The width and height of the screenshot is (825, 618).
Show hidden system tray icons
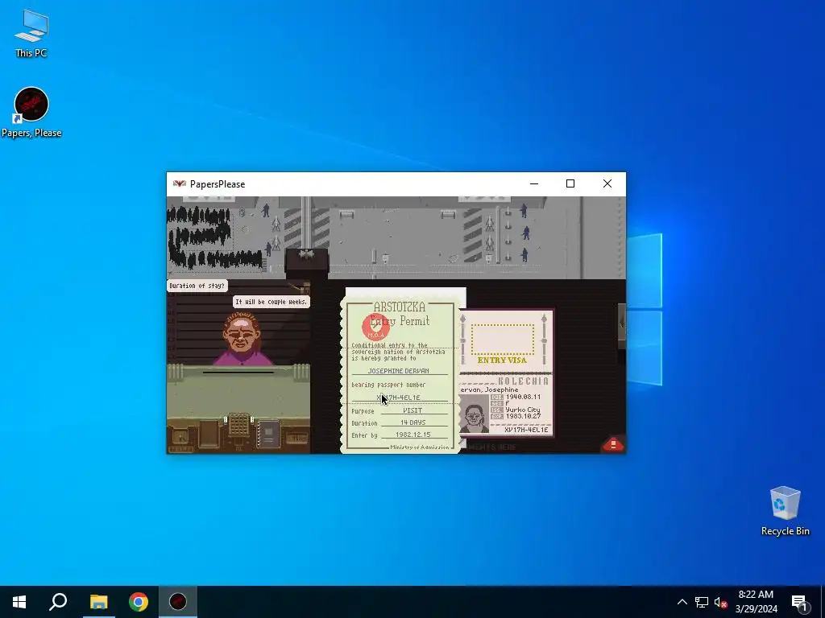point(682,602)
